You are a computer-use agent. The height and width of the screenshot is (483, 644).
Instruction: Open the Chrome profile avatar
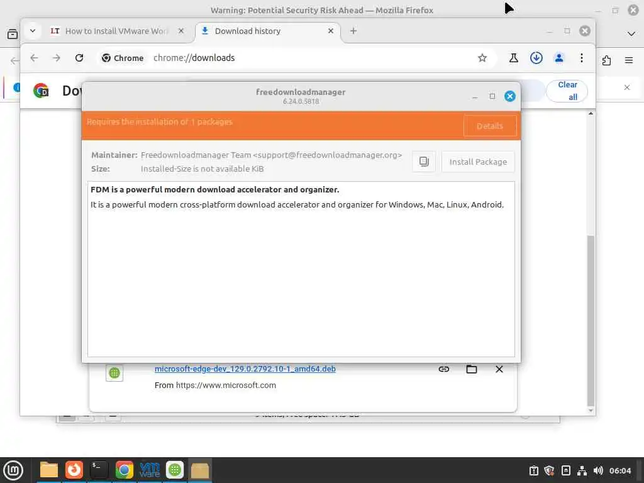[x=559, y=58]
